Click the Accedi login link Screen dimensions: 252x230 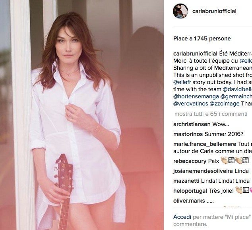(x=182, y=217)
